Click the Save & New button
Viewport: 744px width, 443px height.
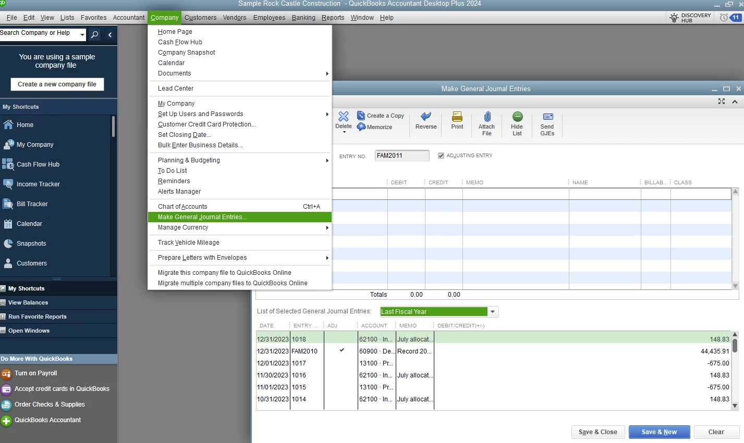coord(659,432)
